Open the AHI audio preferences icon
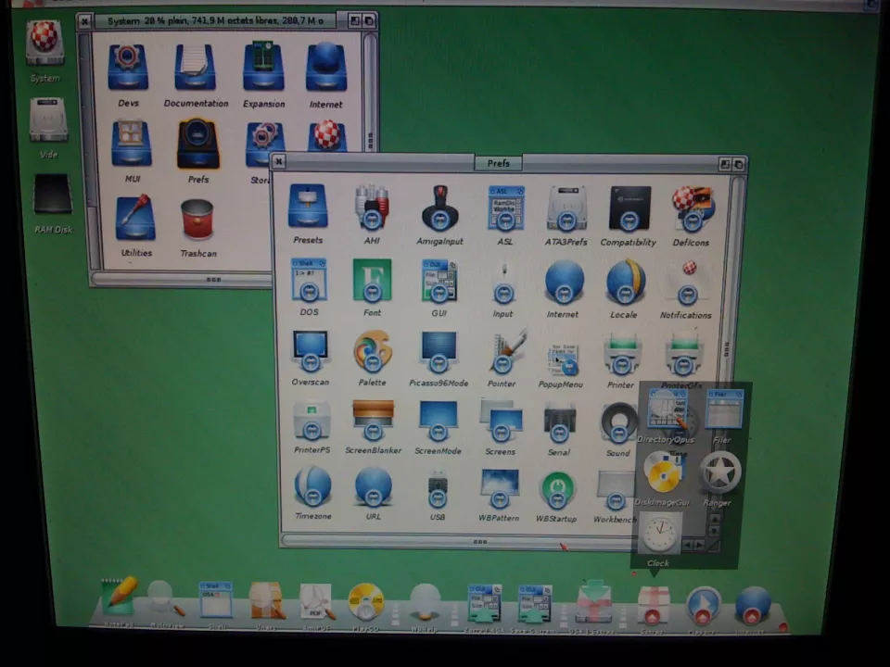This screenshot has width=890, height=667. (x=371, y=208)
